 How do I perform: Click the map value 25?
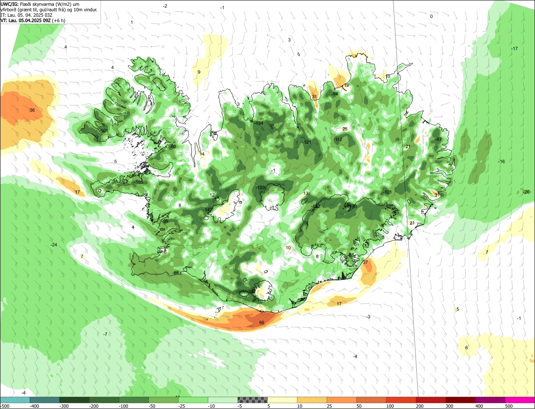coord(345,129)
